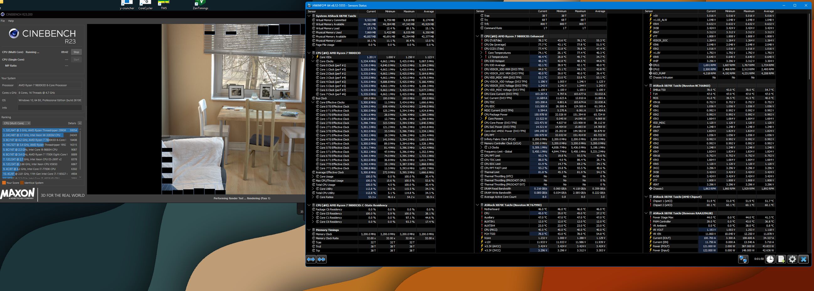This screenshot has width=814, height=291.
Task: Open the CoreCycler desktop shortcut
Action: pos(145,5)
